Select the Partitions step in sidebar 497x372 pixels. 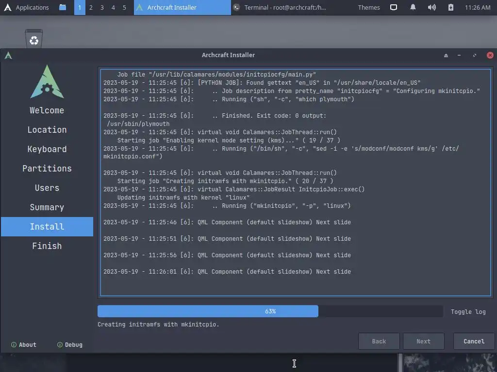[47, 168]
